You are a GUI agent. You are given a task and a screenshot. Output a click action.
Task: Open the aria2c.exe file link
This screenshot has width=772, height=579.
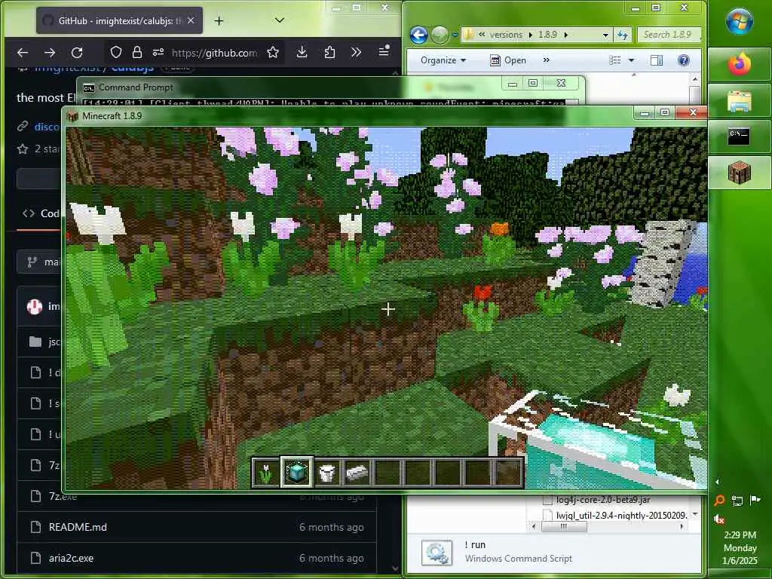click(71, 559)
